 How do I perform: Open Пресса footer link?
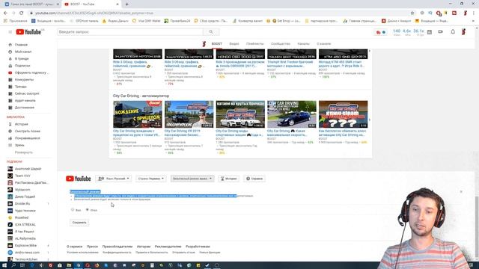coord(92,247)
